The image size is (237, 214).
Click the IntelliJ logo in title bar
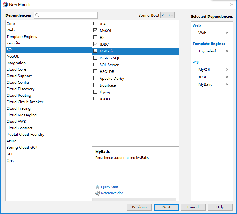point(5,4)
